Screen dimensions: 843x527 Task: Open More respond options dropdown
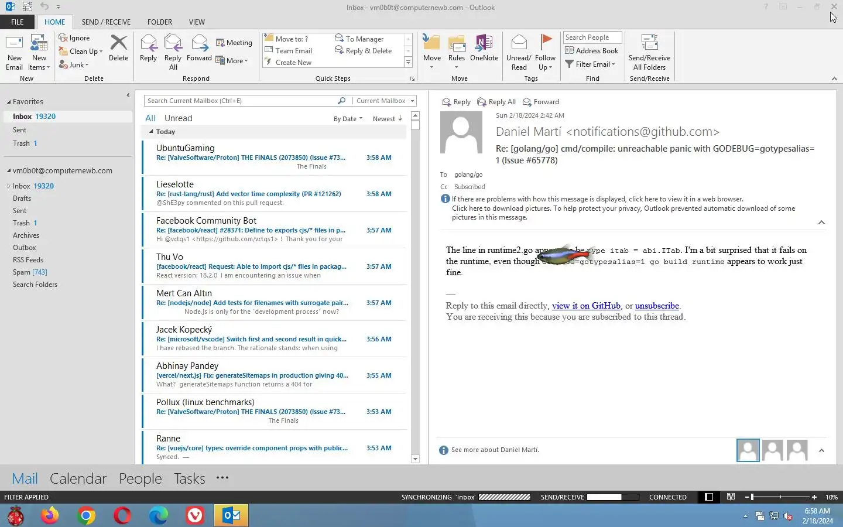click(232, 61)
